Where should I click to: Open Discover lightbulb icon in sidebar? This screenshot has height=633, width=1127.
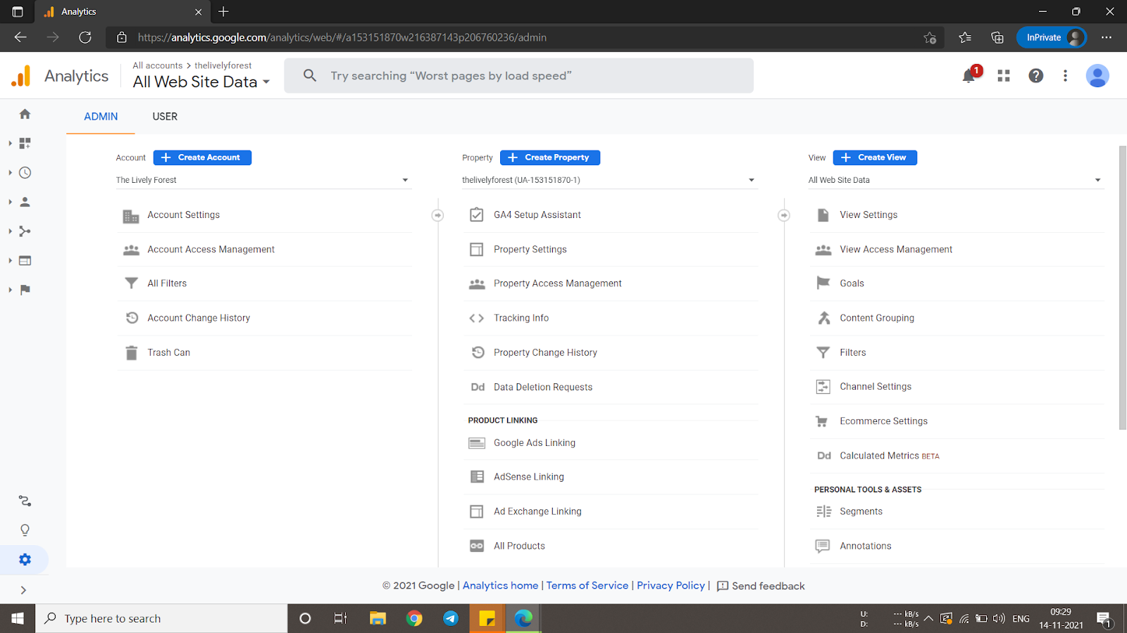point(25,530)
